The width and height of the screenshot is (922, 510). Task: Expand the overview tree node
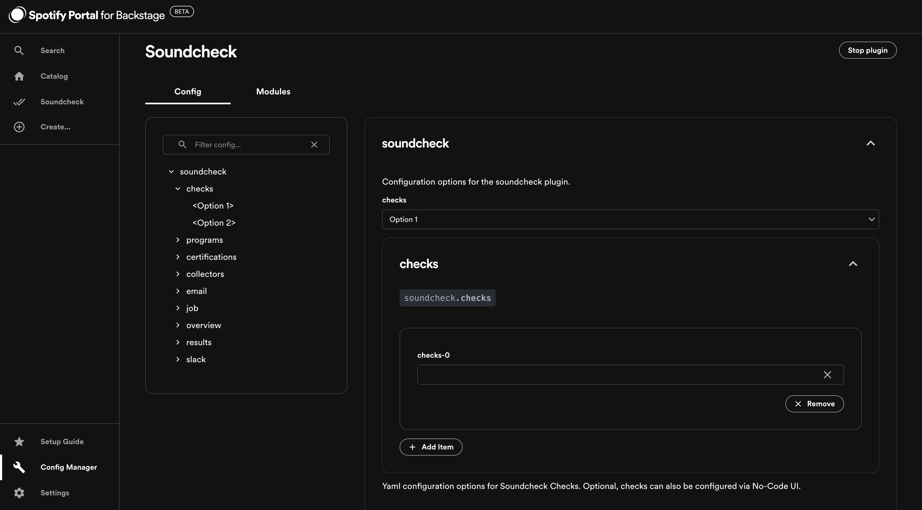(x=178, y=325)
